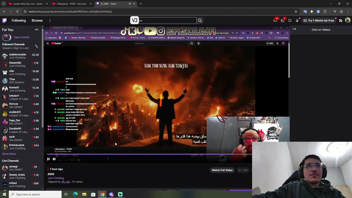Open m5aoi live channel

(21, 185)
